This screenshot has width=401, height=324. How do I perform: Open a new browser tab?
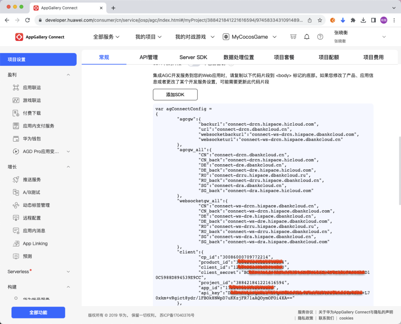tap(113, 8)
